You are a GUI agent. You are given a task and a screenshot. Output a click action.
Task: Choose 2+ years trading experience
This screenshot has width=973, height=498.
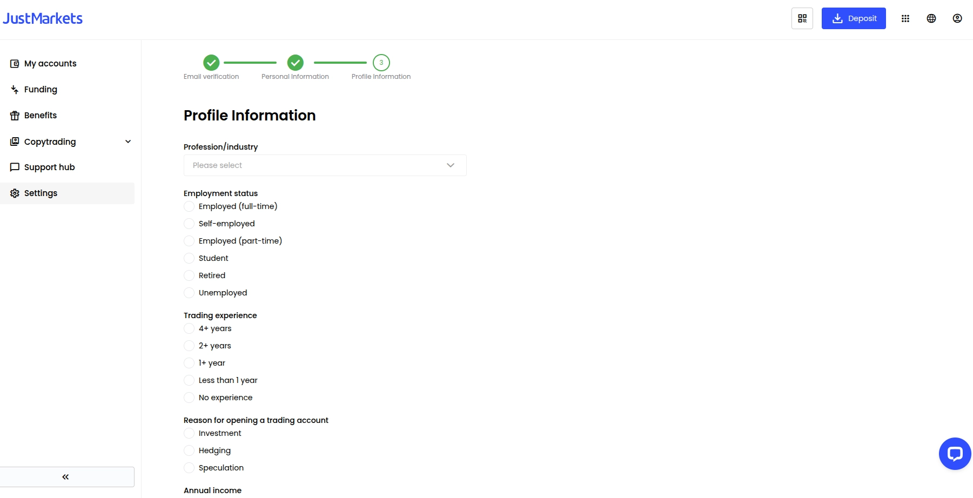[x=189, y=346]
